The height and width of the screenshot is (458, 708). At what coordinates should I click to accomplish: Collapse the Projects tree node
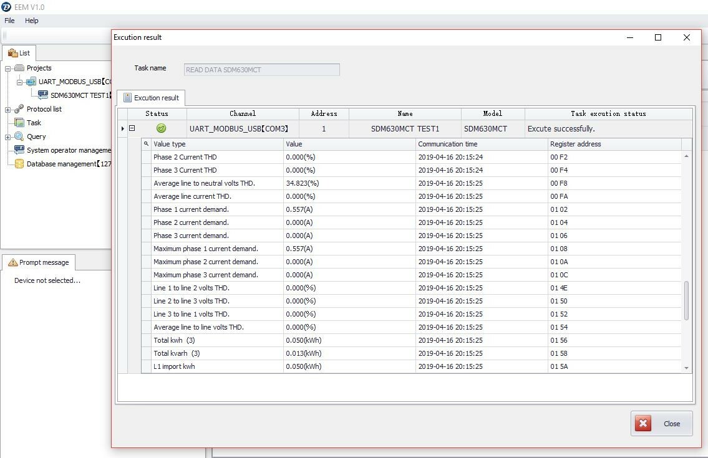pos(8,68)
